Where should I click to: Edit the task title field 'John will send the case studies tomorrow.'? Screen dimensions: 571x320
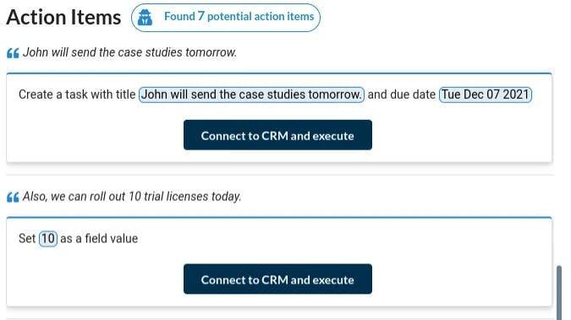(x=251, y=95)
